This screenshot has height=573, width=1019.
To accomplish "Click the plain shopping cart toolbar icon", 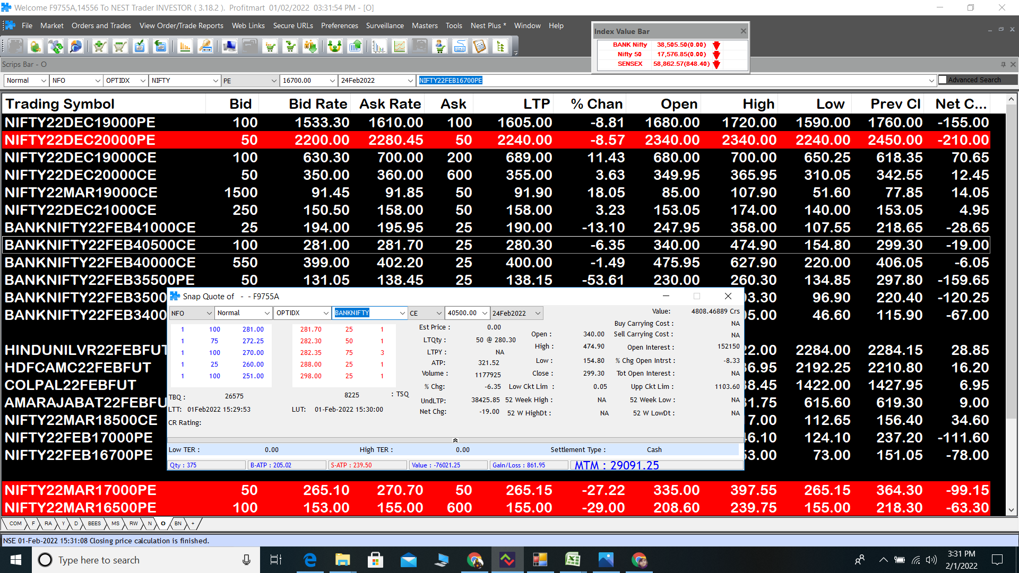I will [120, 47].
